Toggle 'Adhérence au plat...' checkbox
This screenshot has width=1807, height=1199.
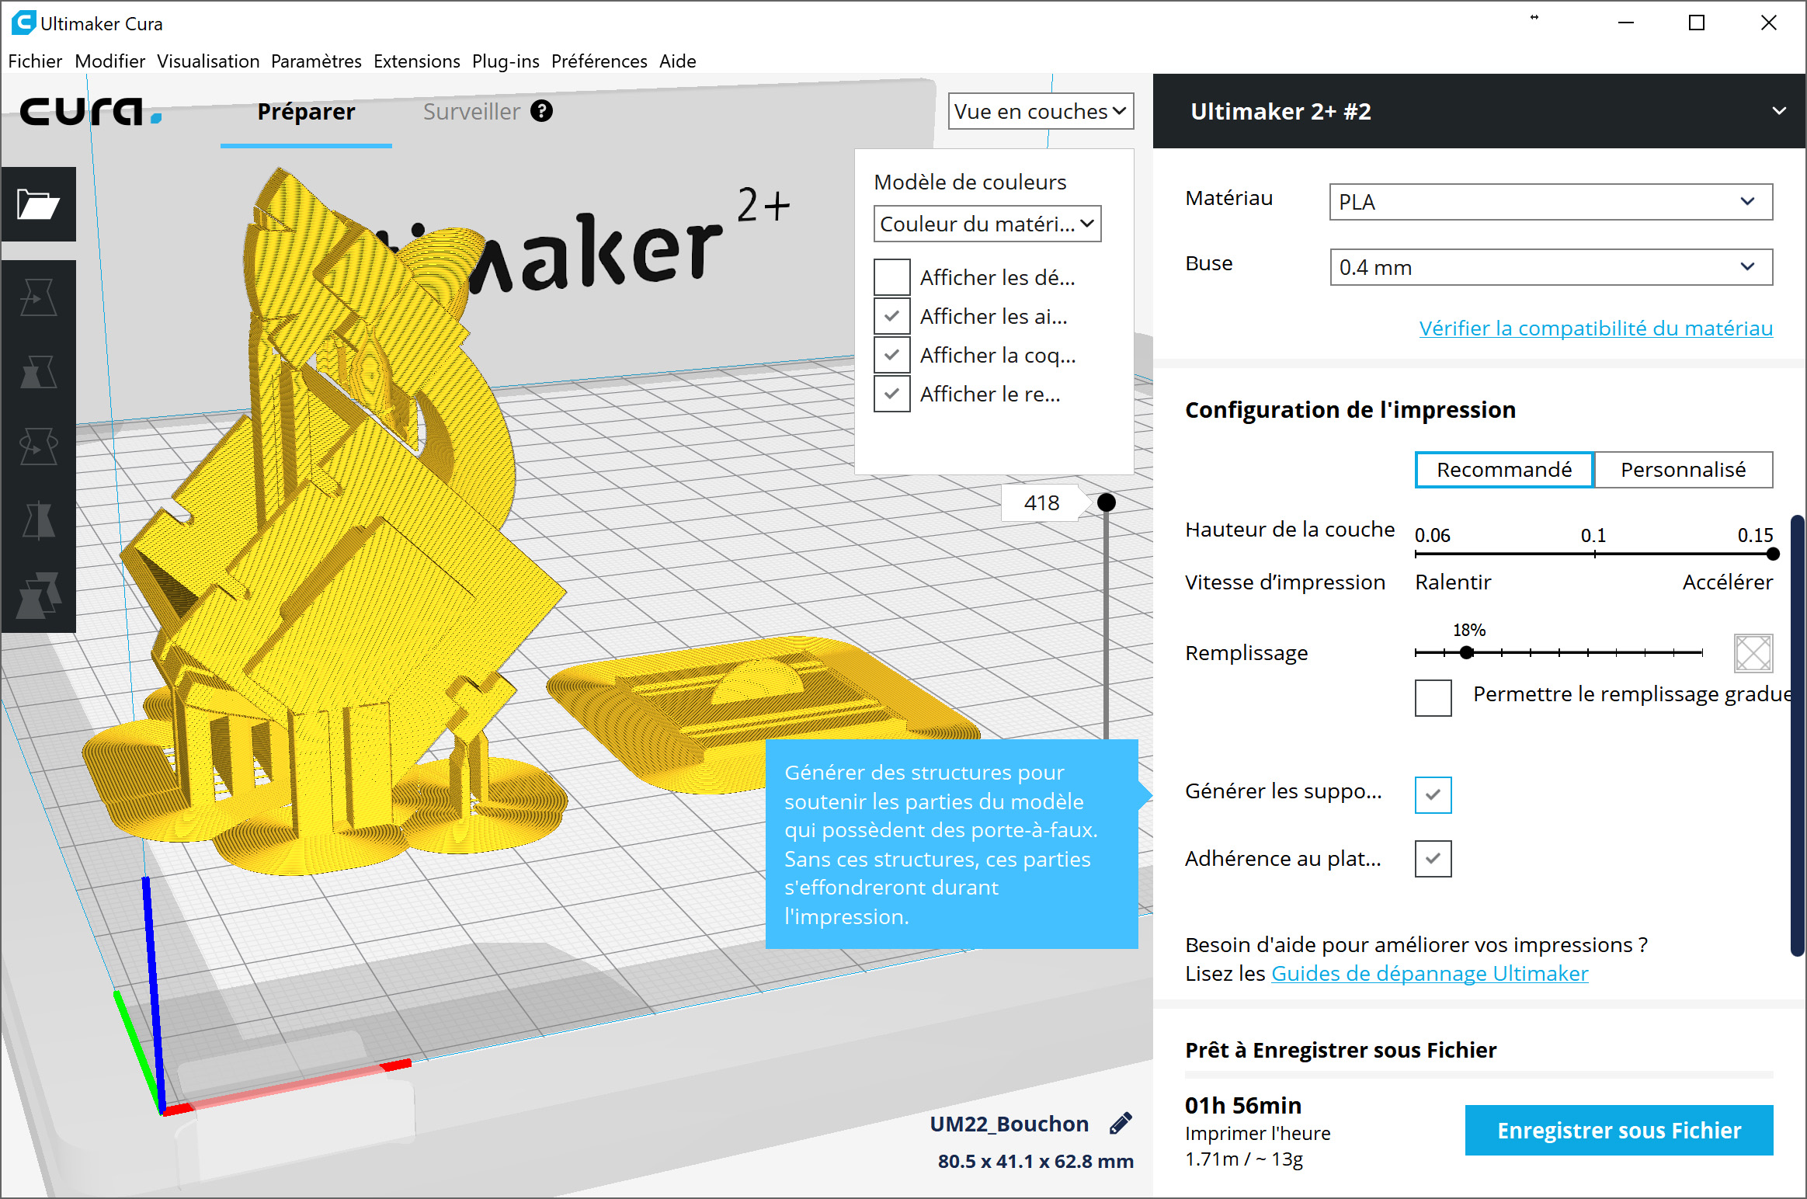click(x=1433, y=858)
